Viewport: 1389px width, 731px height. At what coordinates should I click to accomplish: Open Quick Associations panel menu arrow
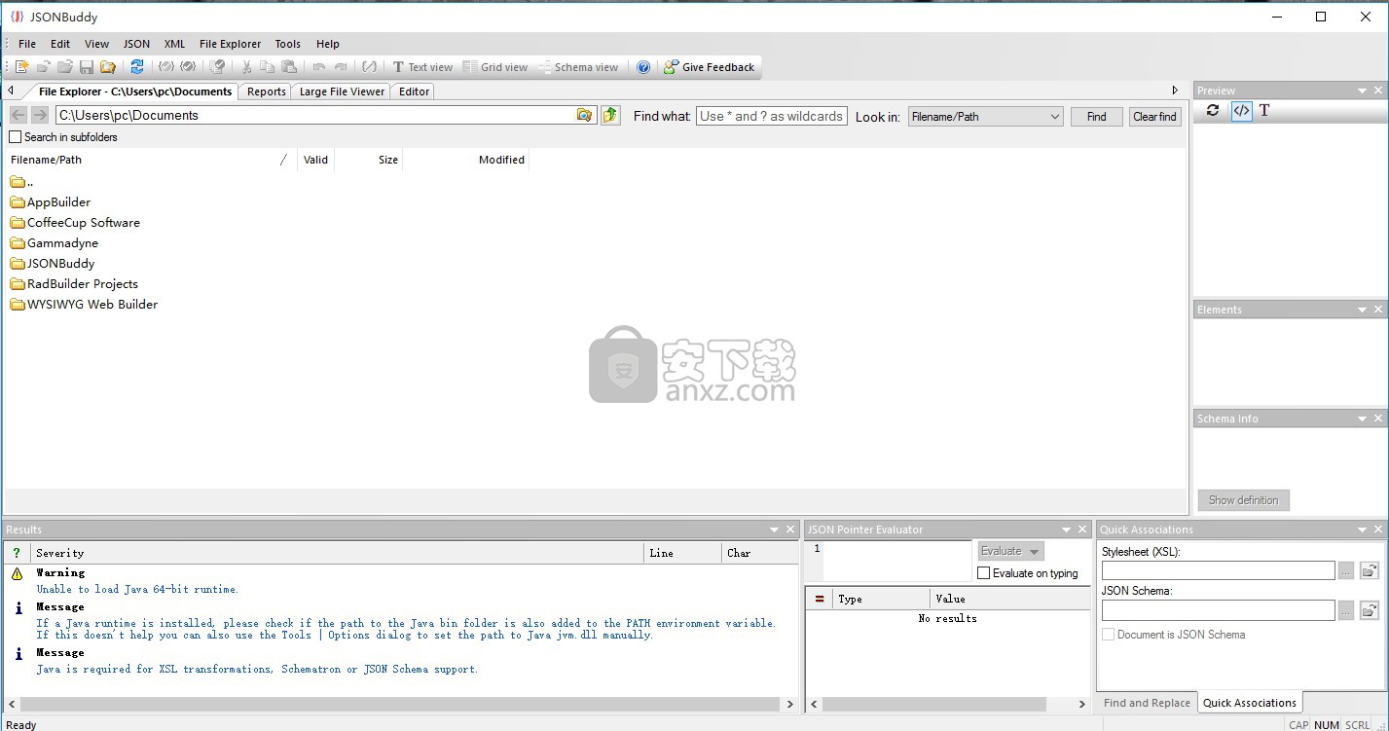click(x=1363, y=530)
